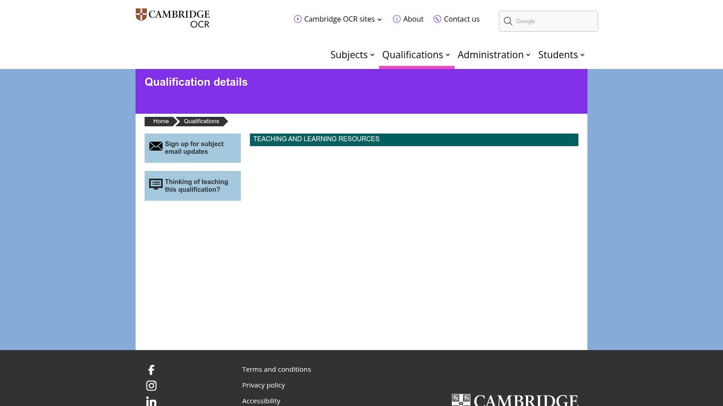Expand the Cambridge OCR sites dropdown

click(x=338, y=19)
